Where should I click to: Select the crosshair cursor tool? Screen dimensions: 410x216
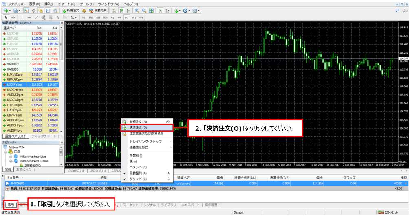click(13, 17)
